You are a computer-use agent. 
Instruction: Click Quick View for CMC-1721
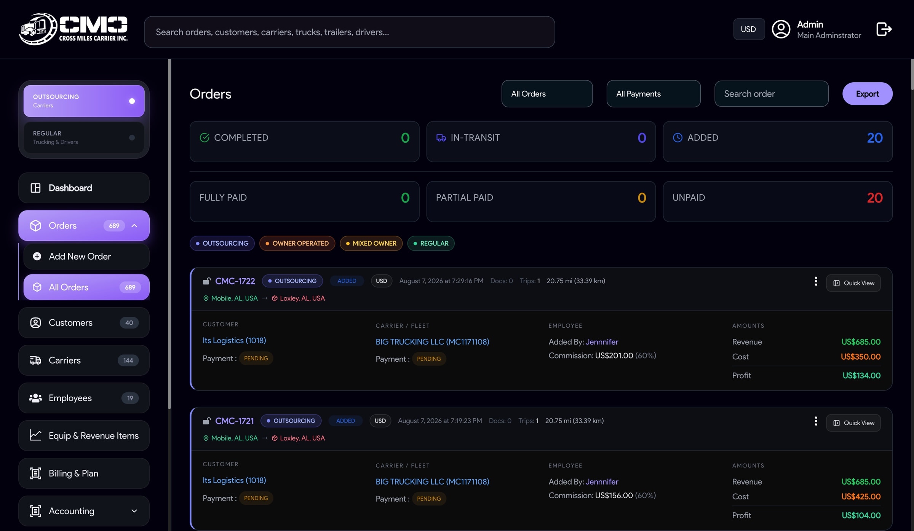853,423
